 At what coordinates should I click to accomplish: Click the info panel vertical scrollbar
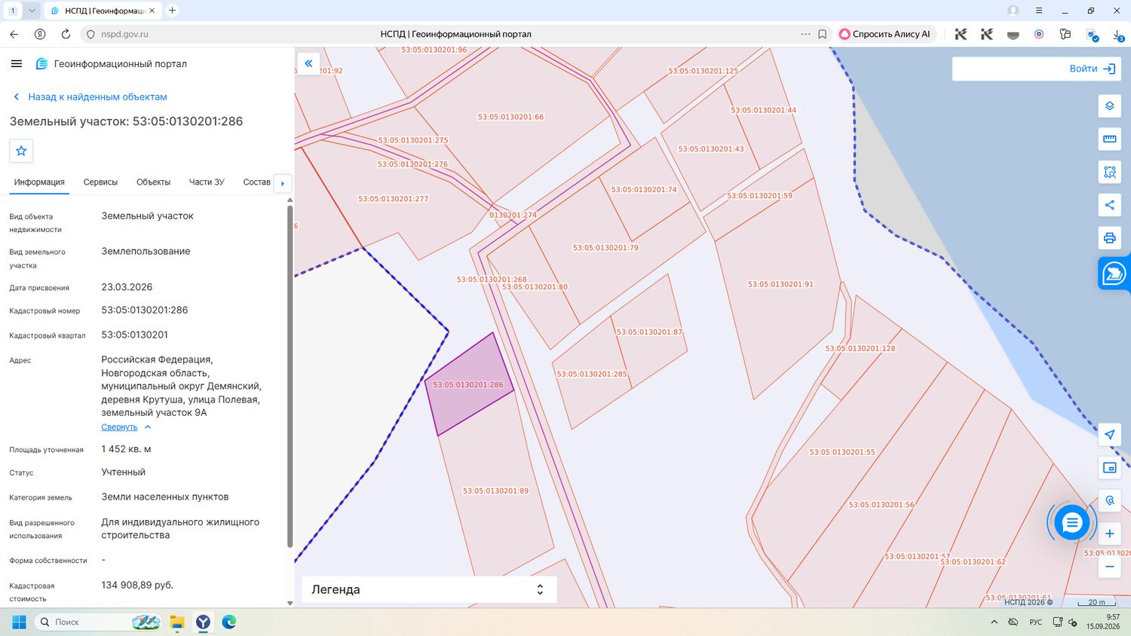click(290, 377)
